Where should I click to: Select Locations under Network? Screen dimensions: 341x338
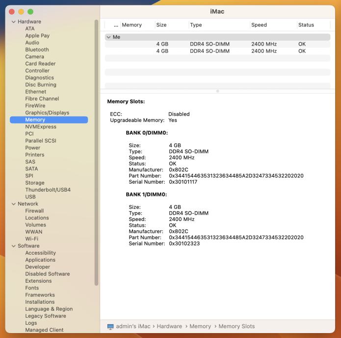(x=37, y=217)
